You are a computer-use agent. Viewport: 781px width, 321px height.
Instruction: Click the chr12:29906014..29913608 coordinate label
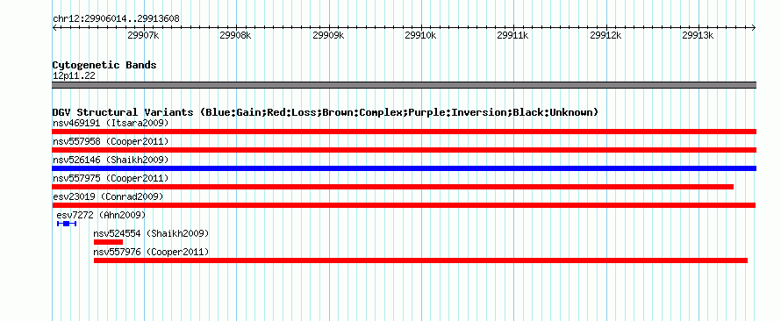tap(116, 19)
